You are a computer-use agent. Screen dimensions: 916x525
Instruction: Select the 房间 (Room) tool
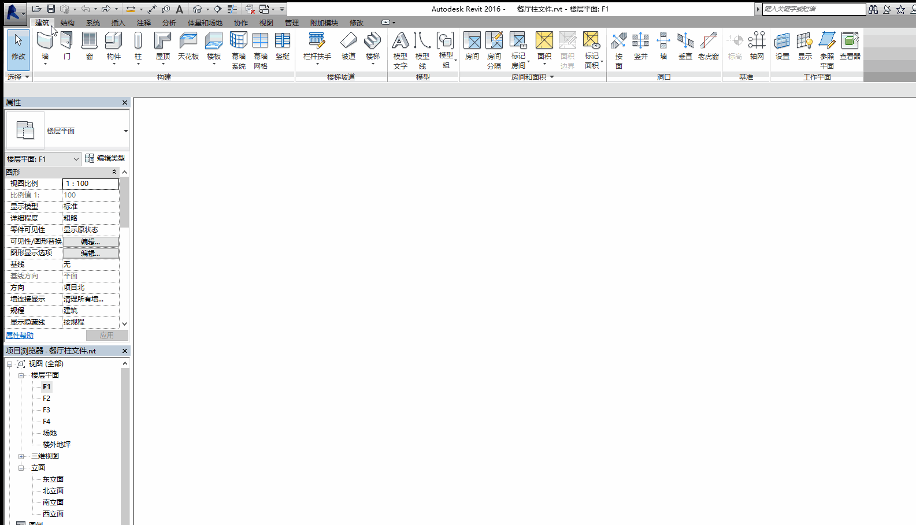point(472,46)
